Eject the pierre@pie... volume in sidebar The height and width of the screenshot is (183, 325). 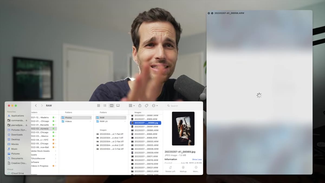pyautogui.click(x=26, y=125)
